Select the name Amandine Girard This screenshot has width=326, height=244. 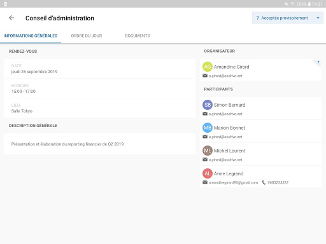pos(231,67)
